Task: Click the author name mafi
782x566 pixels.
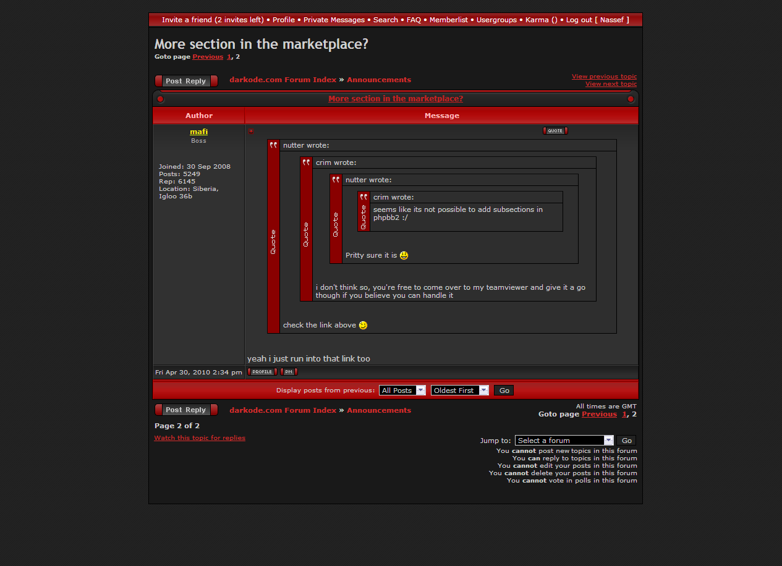Action: point(198,132)
